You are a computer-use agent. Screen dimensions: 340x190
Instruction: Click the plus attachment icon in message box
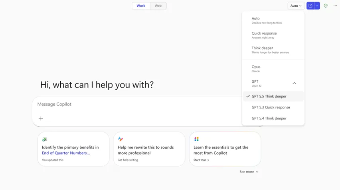[x=41, y=118]
